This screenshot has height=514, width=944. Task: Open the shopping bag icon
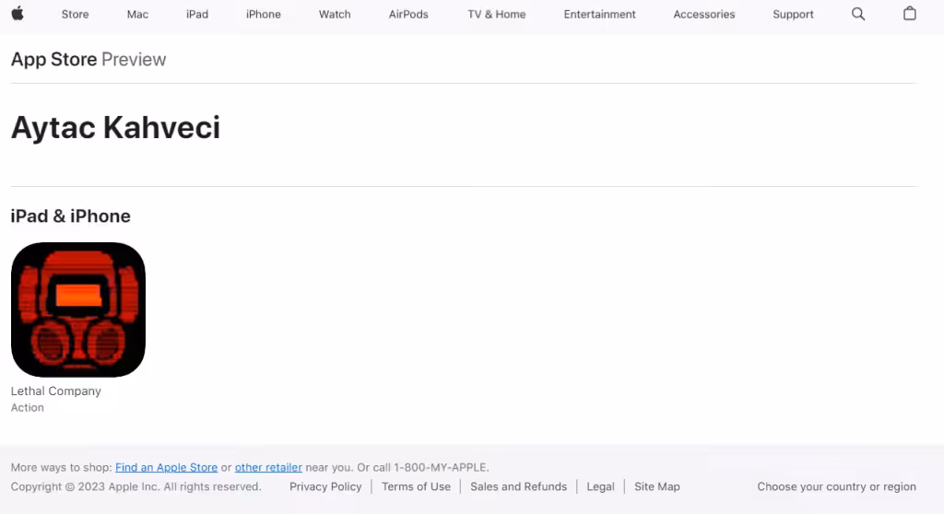(910, 13)
